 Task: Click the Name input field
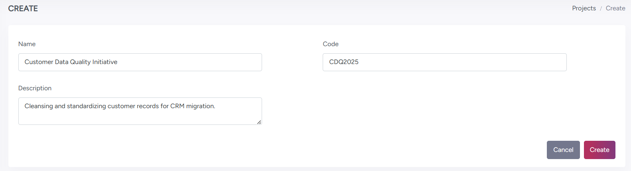[179, 62]
